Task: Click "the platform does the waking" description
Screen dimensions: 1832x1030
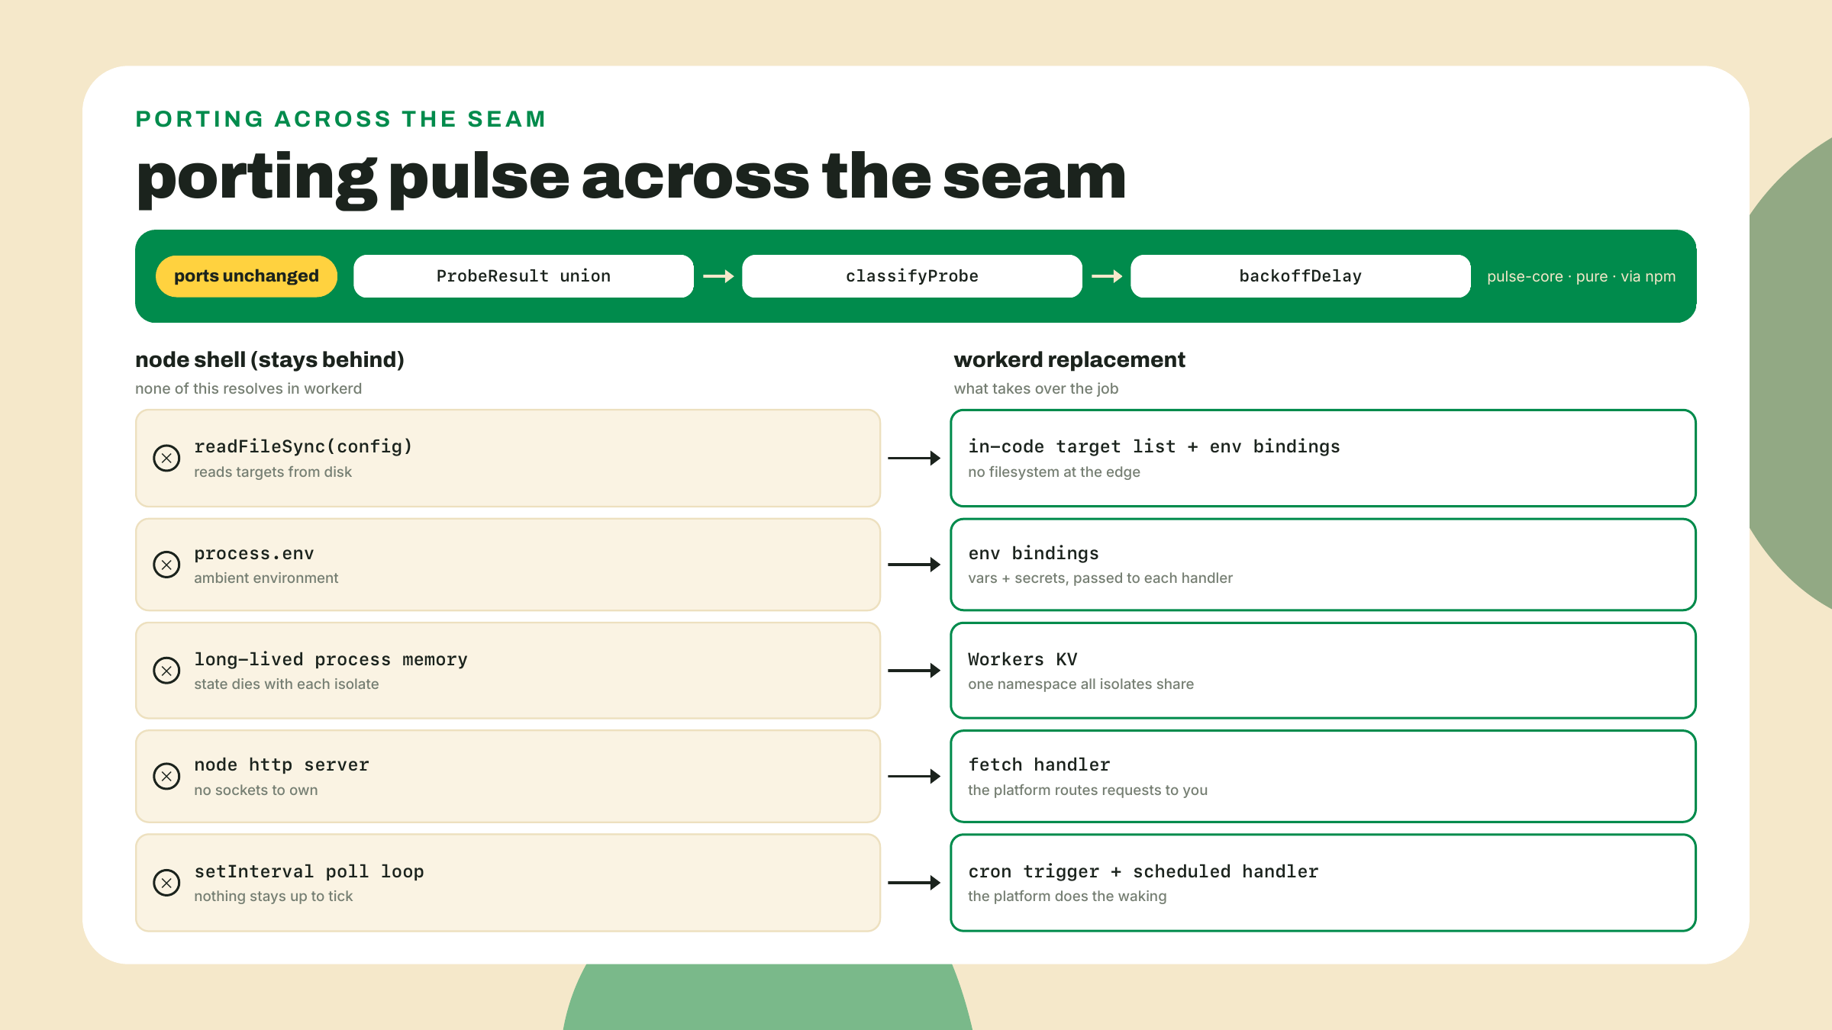Action: 1067,896
